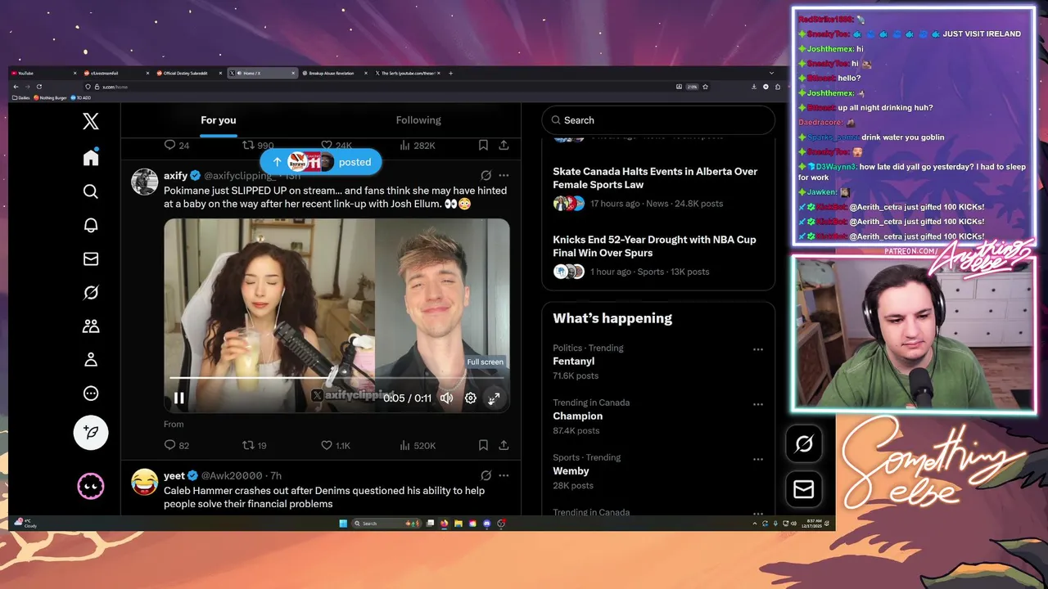Viewport: 1048px width, 589px height.
Task: Bookmark the top post
Action: pyautogui.click(x=483, y=145)
